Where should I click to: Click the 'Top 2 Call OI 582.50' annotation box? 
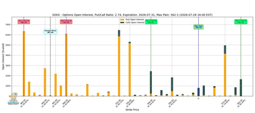[x=241, y=21]
